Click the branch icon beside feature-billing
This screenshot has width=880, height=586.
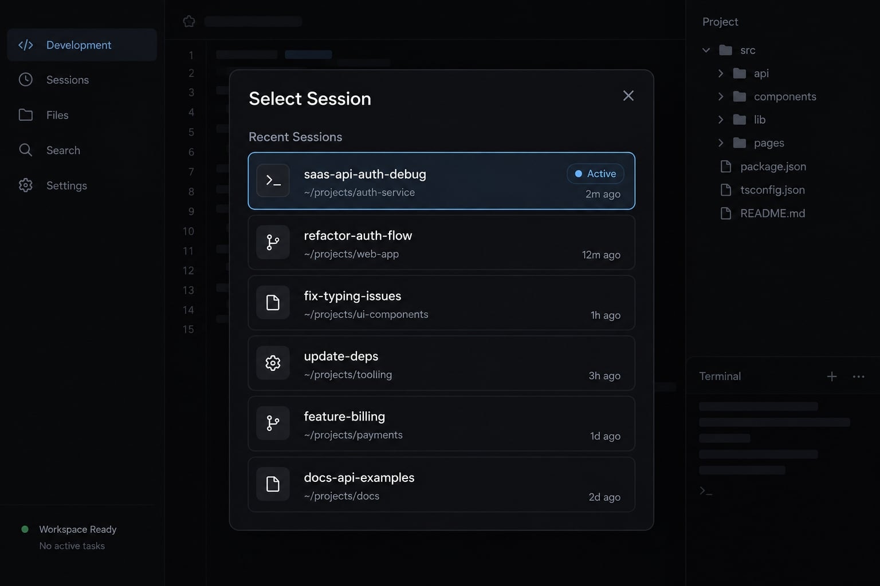click(x=273, y=423)
